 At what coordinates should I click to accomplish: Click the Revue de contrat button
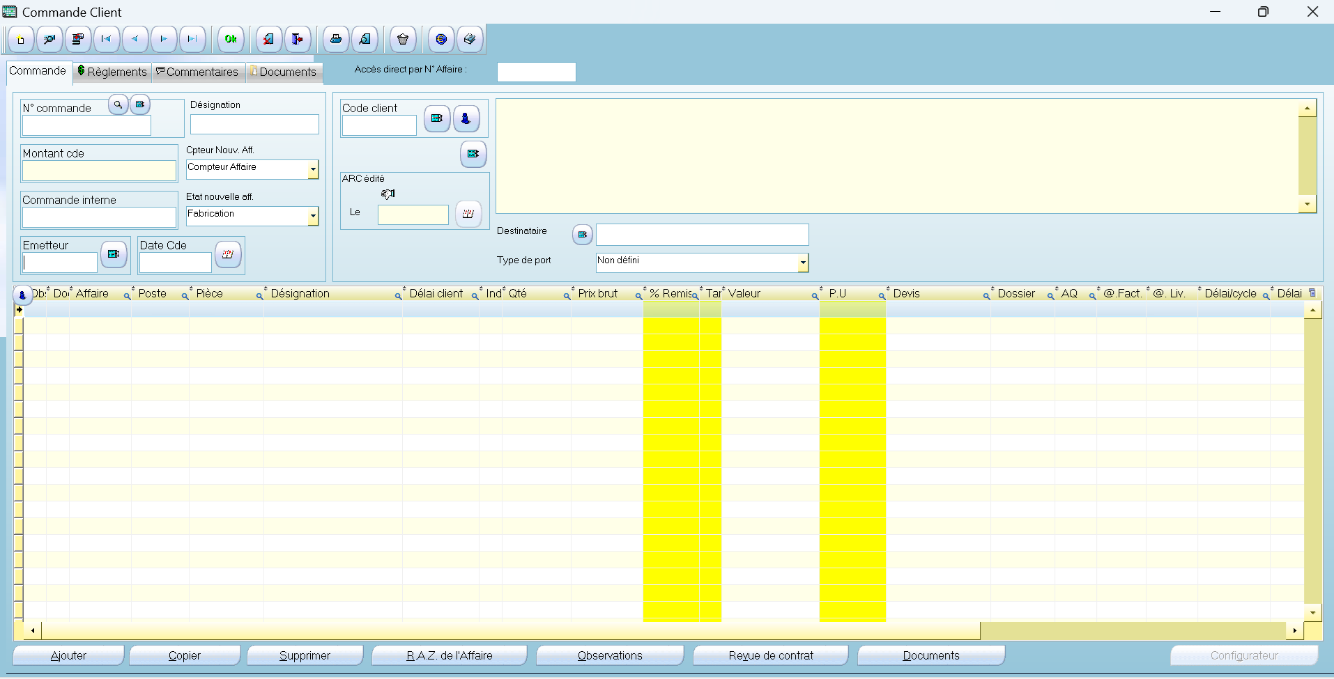click(771, 655)
